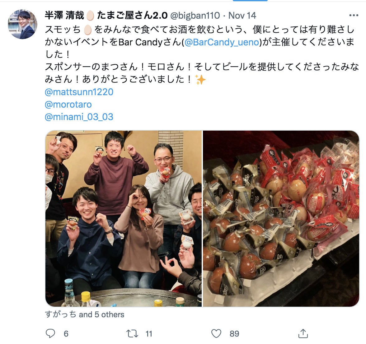View the photo of packaged eggs in tray
Viewport: 366px width, 344px height.
pyautogui.click(x=281, y=219)
